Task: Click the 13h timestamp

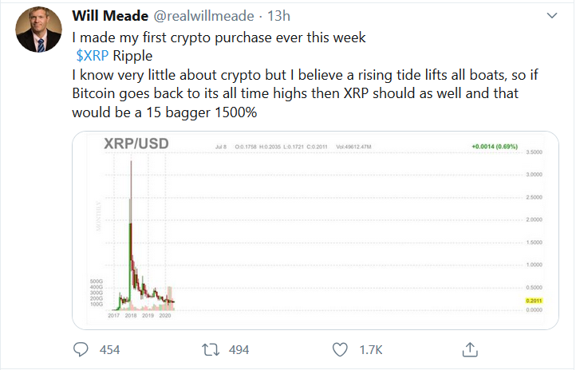Action: point(278,16)
